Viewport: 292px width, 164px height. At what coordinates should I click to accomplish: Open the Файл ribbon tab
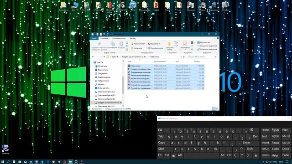(94, 38)
